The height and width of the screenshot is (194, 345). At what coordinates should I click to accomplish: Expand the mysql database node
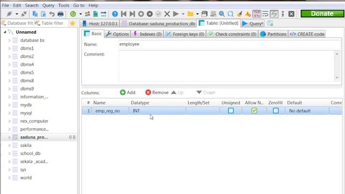(x=9, y=113)
